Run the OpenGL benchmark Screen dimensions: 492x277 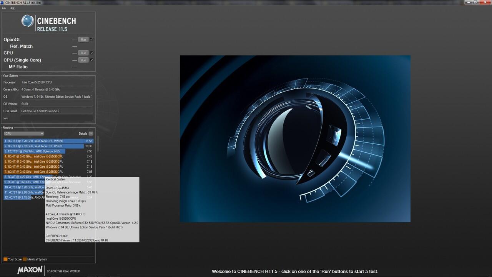(x=83, y=40)
